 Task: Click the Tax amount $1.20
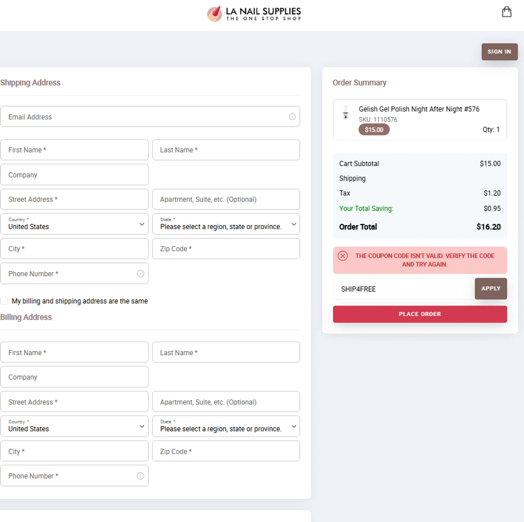click(x=492, y=193)
